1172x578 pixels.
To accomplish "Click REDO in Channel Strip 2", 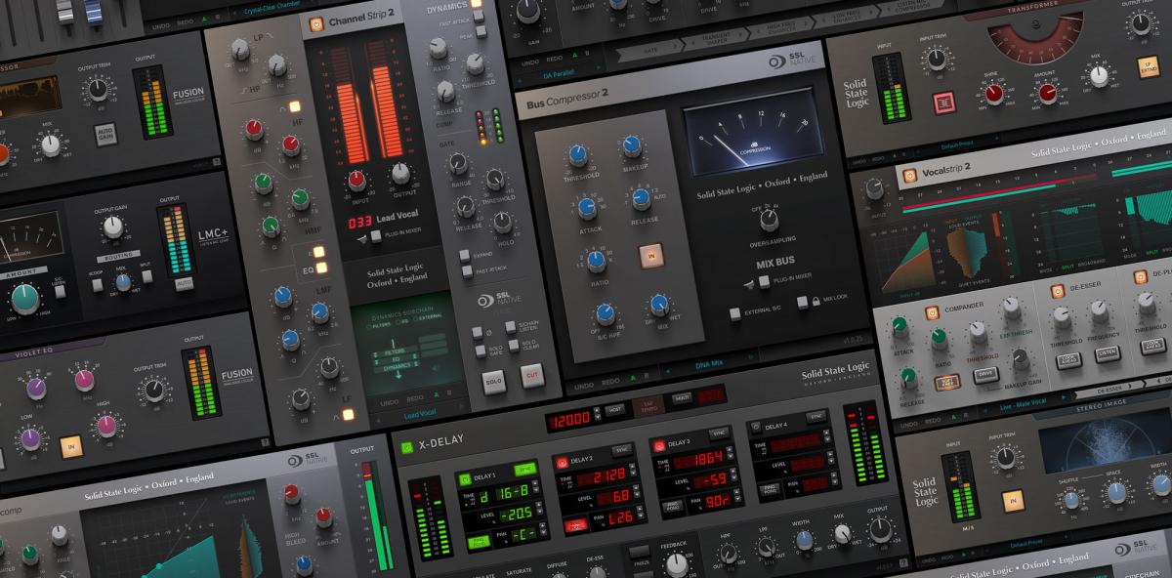I will tap(414, 400).
